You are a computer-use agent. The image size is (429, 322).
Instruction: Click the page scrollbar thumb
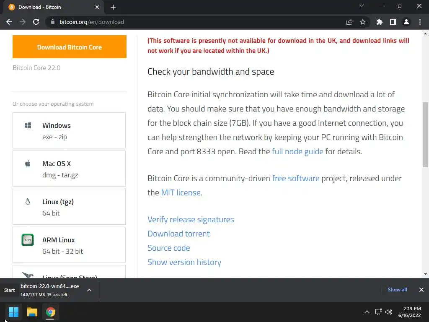425,135
